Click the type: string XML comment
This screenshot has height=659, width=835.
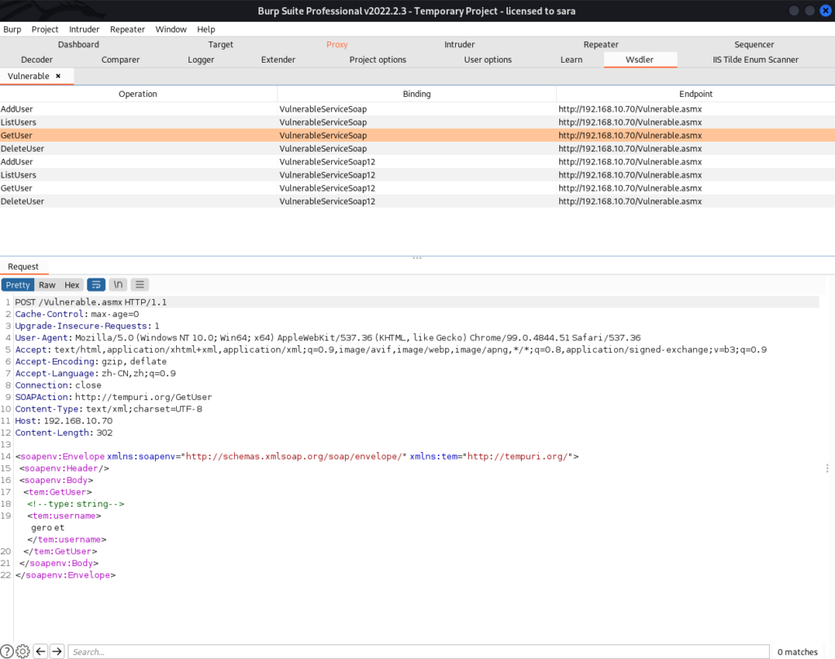(76, 503)
